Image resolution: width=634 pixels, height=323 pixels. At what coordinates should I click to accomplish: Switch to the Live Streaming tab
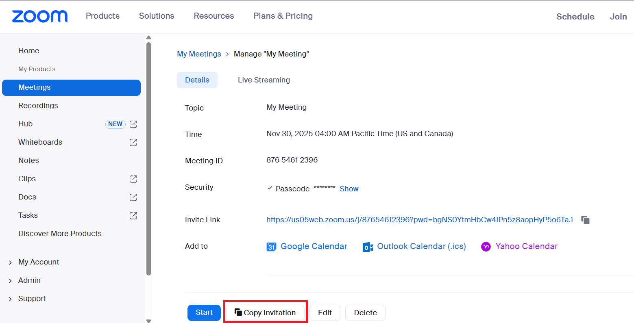point(264,80)
